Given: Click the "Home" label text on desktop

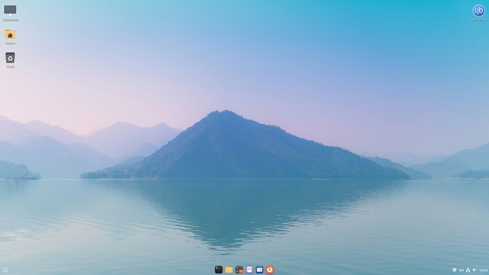Looking at the screenshot, I should (x=10, y=43).
